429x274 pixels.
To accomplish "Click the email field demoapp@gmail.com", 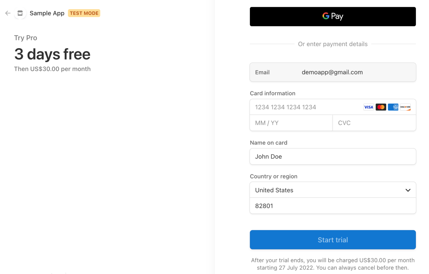I will (333, 72).
